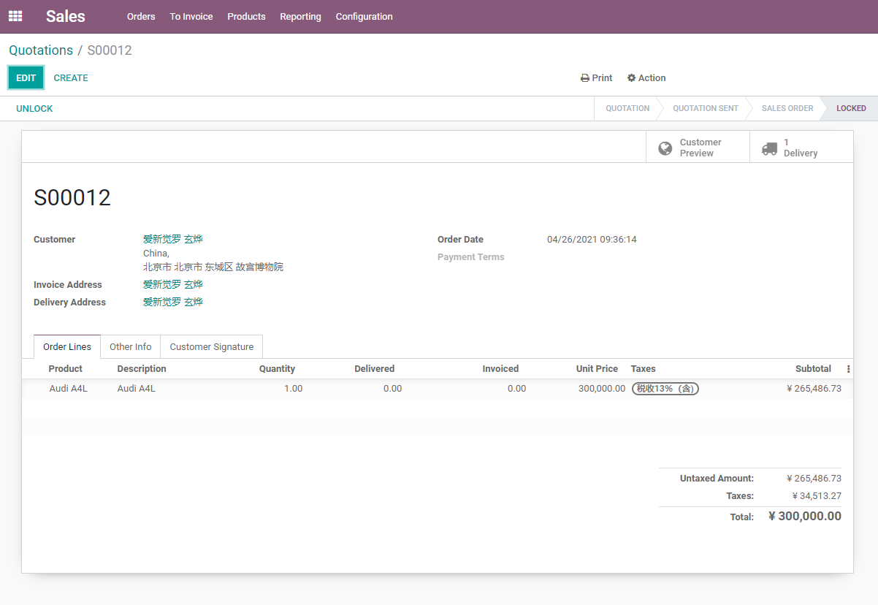Select the SALES ORDER status stage

(787, 108)
